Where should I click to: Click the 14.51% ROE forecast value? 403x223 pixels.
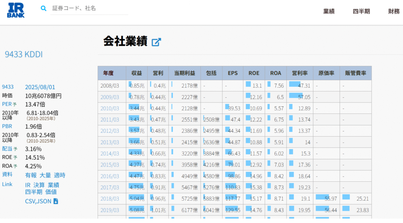coord(35,157)
